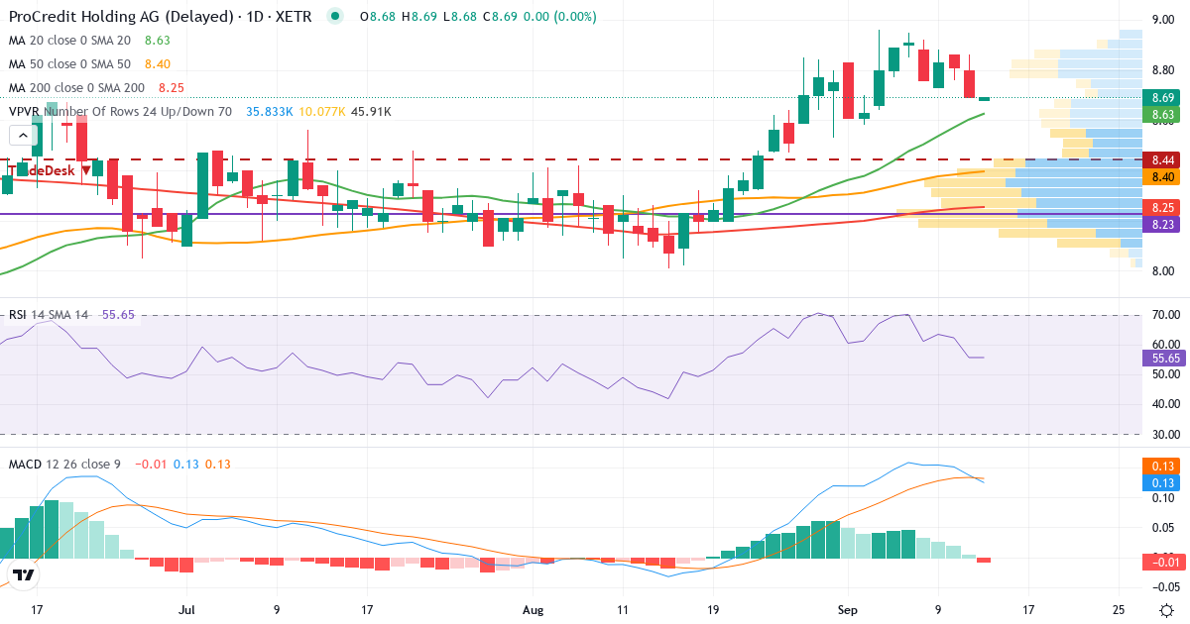Select the MA 20 indicator legend
This screenshot has width=1190, height=624.
click(x=69, y=41)
